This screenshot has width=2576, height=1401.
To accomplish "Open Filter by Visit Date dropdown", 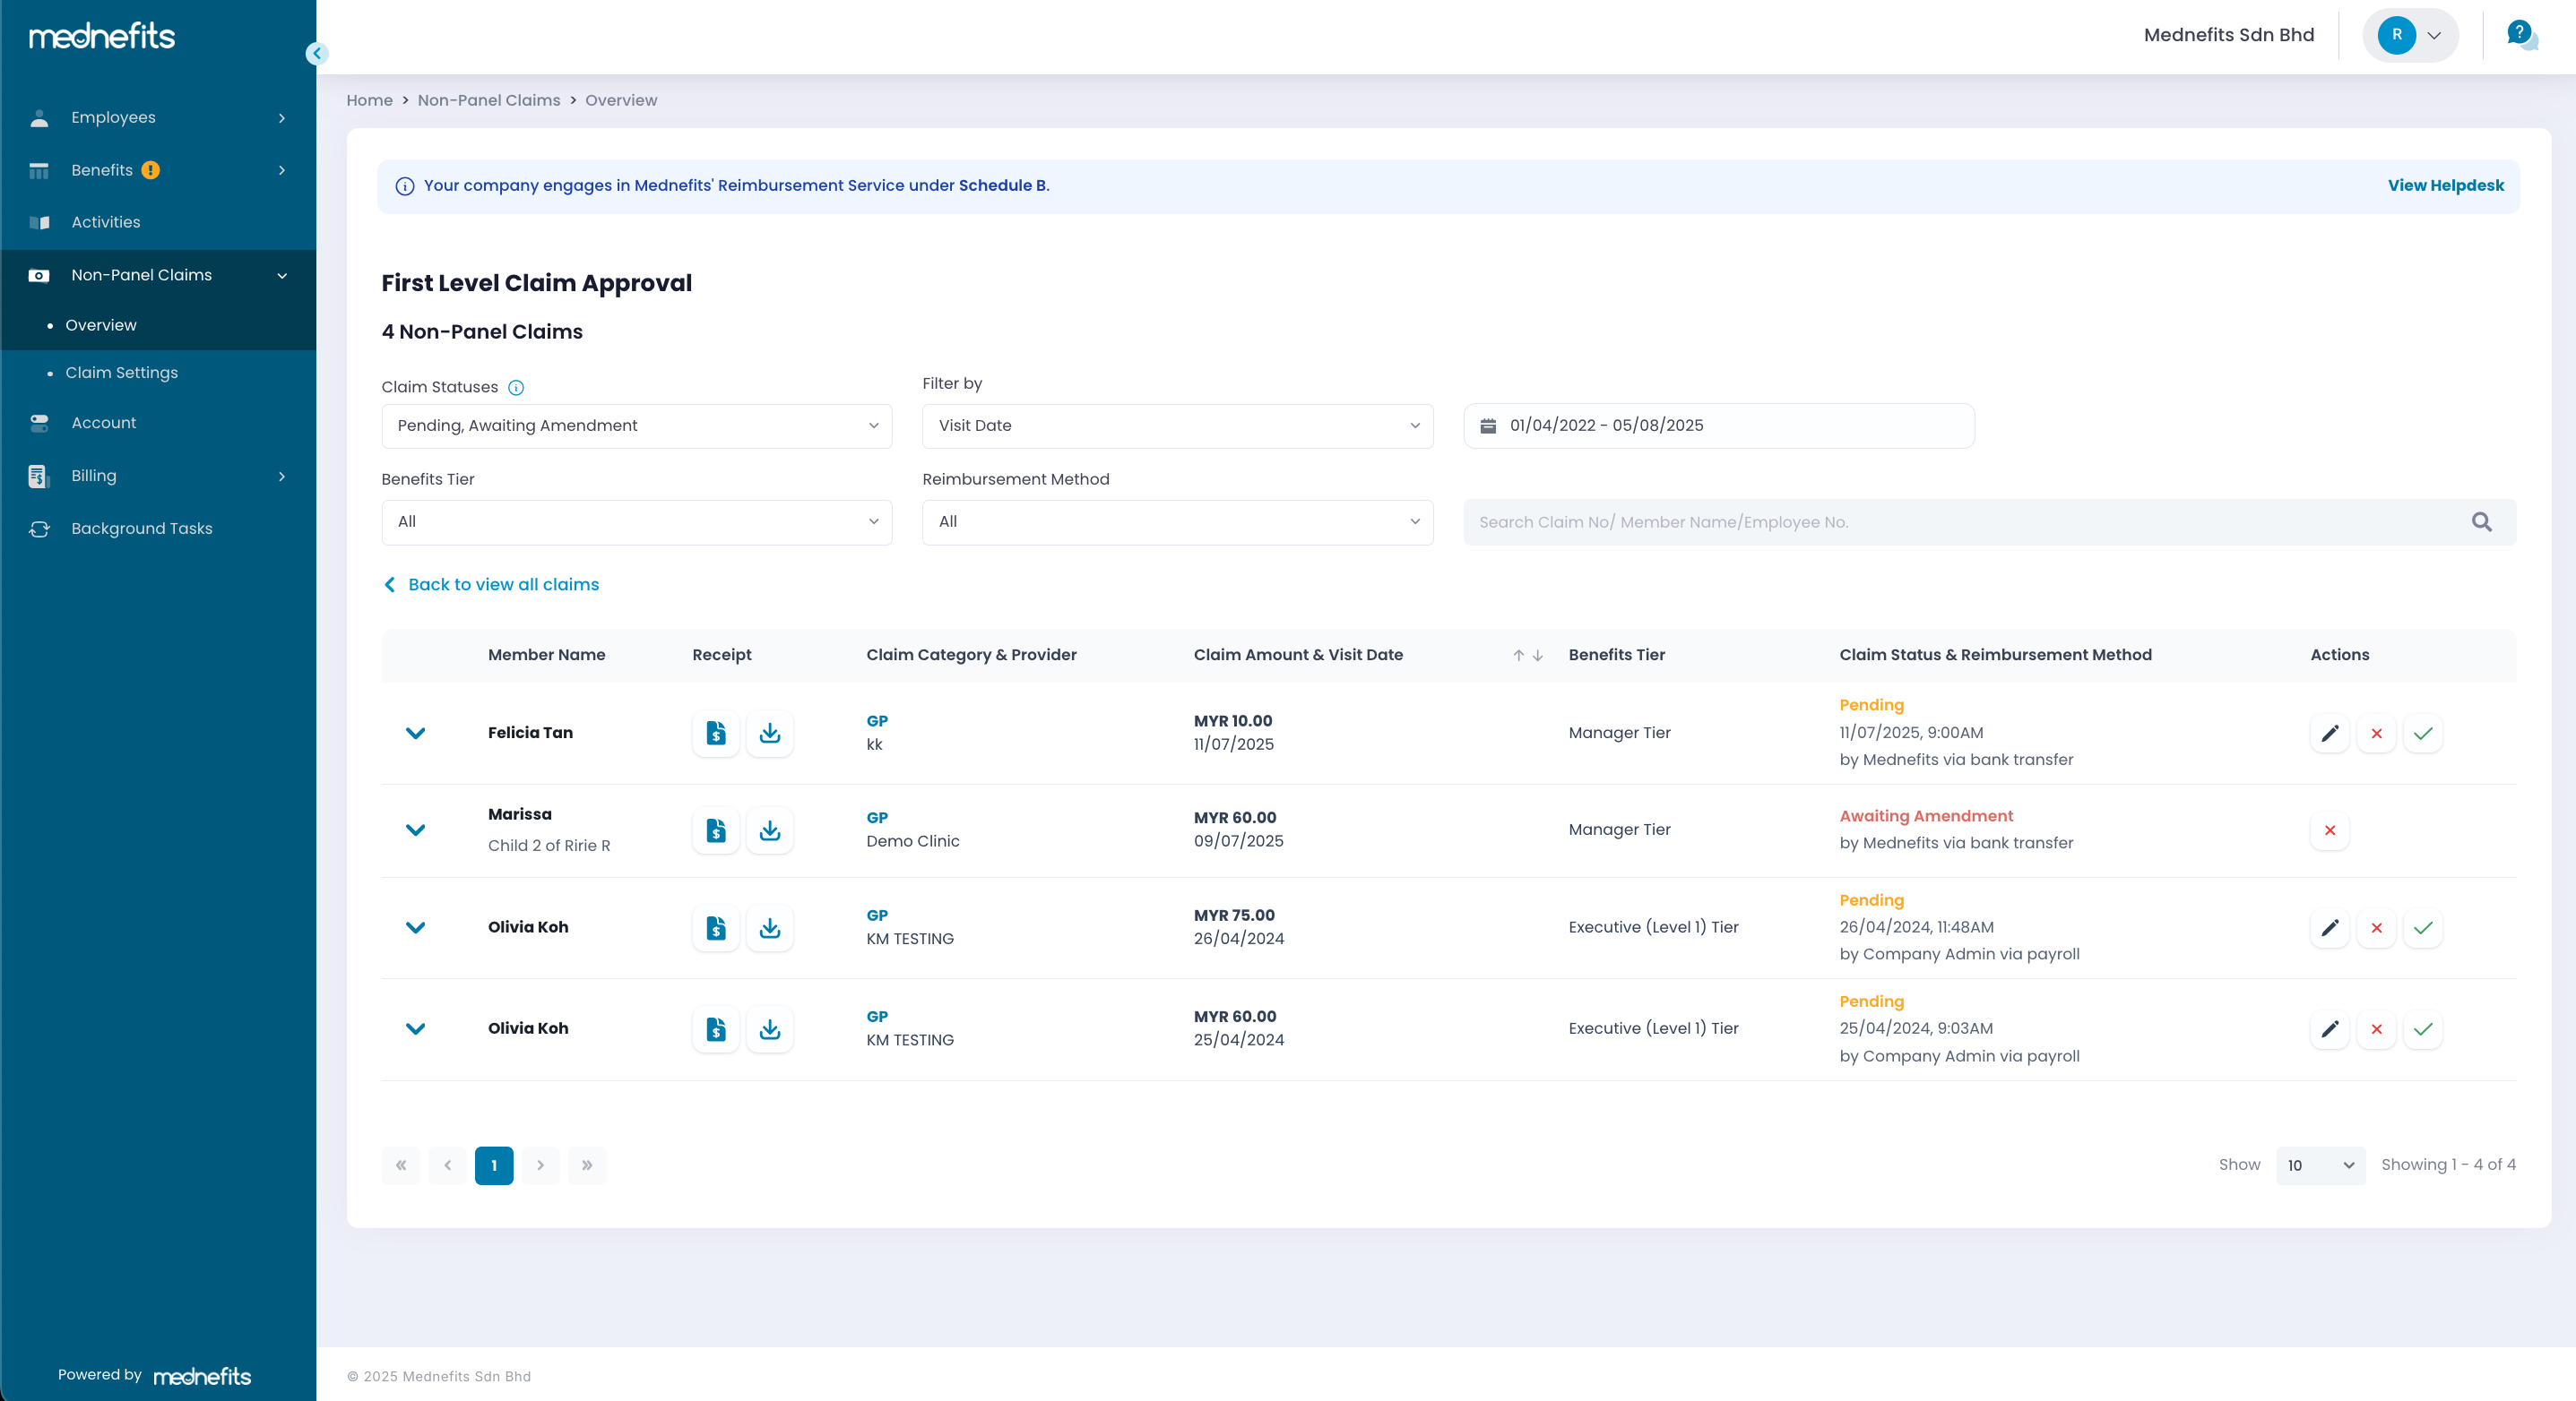I will point(1177,425).
